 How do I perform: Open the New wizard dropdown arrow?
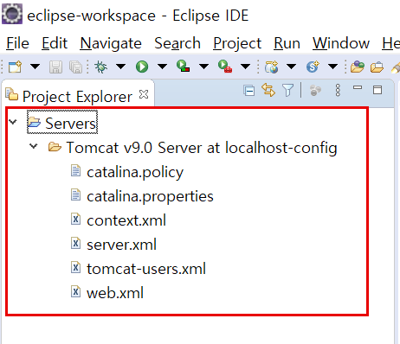[x=35, y=67]
